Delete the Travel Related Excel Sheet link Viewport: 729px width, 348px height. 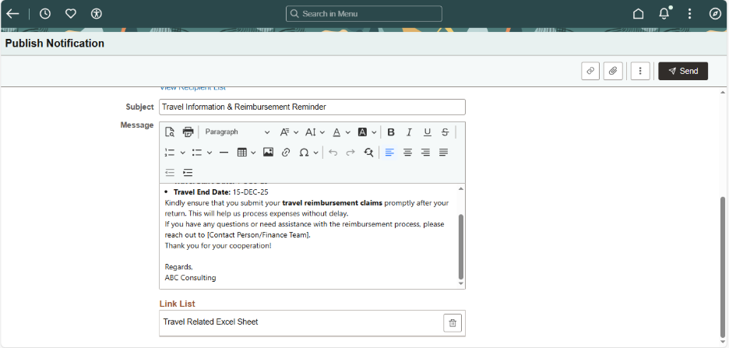[453, 322]
